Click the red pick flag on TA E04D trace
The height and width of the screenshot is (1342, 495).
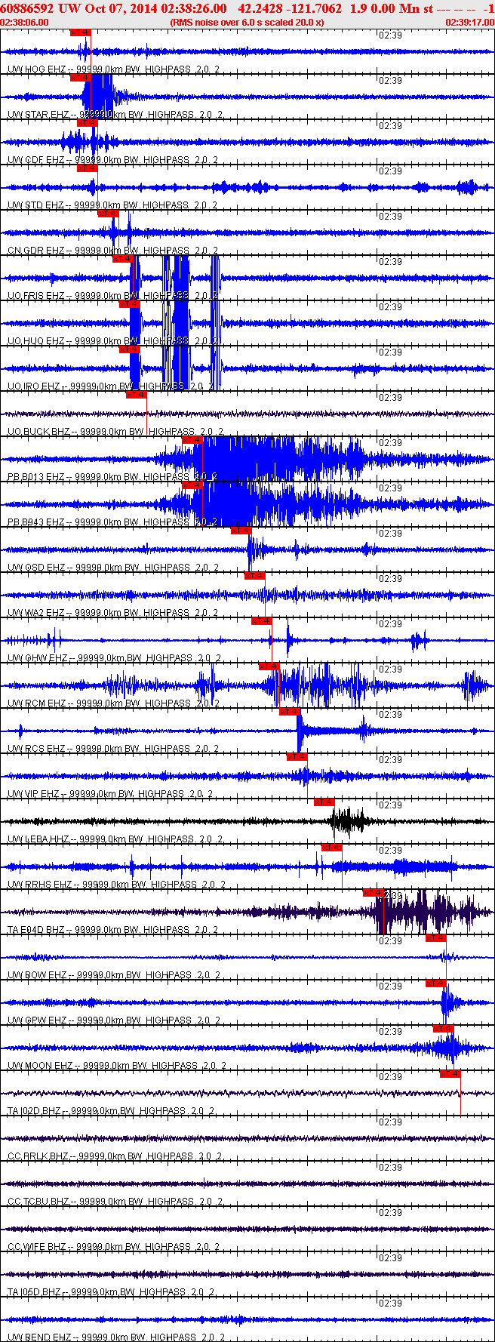(374, 893)
